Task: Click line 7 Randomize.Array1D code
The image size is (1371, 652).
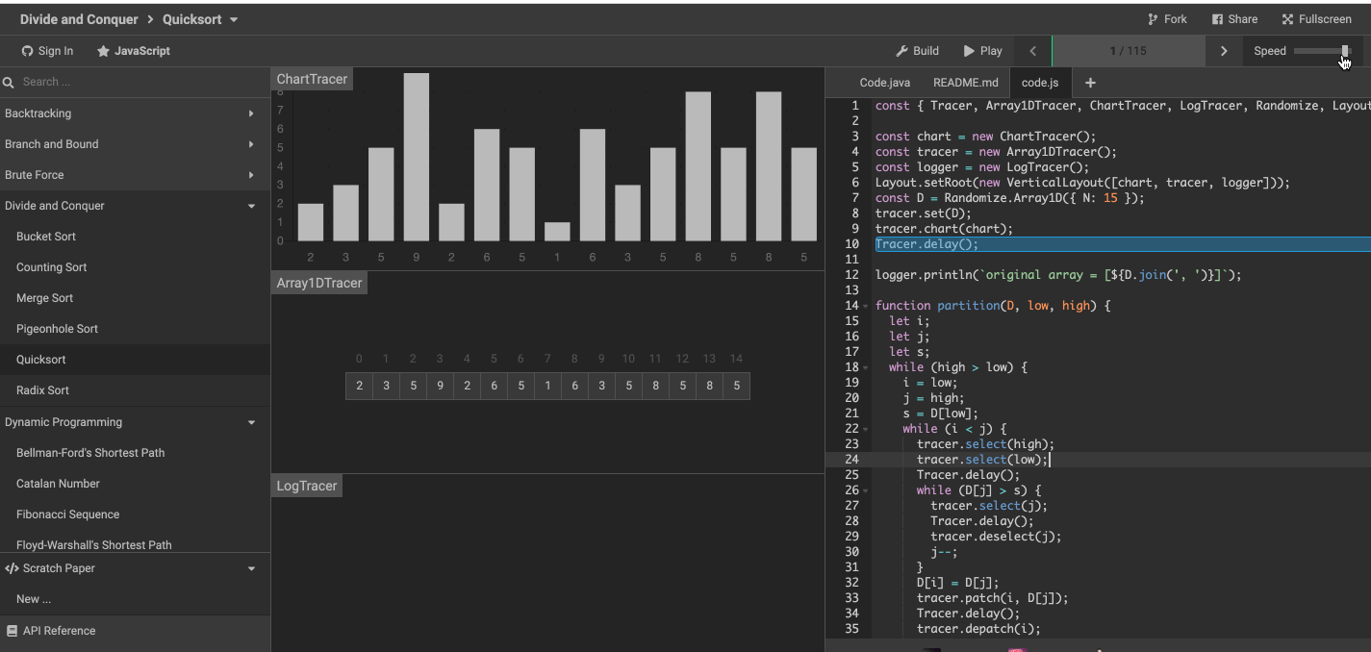Action: pyautogui.click(x=1010, y=198)
